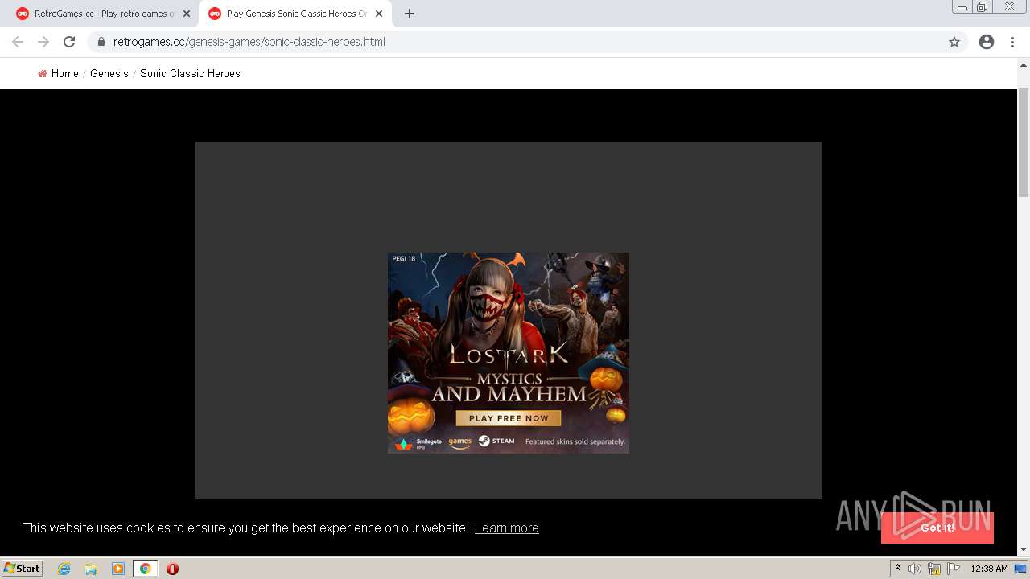This screenshot has width=1030, height=579.
Task: Go back with the browser back arrow
Action: [18, 42]
